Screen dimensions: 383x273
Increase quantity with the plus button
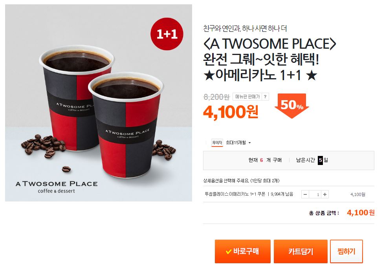pos(324,194)
